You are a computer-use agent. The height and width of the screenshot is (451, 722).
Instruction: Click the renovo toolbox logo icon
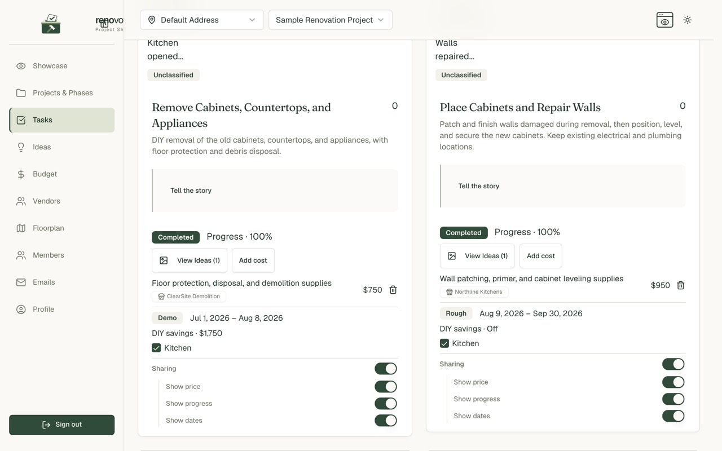click(x=51, y=24)
